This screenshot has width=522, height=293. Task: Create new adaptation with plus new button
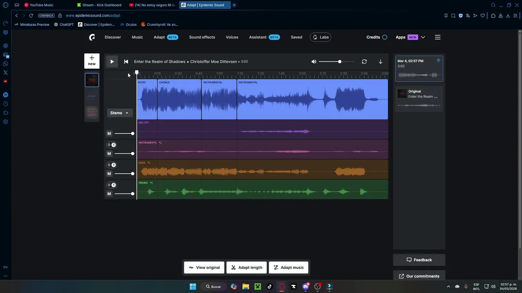92,61
